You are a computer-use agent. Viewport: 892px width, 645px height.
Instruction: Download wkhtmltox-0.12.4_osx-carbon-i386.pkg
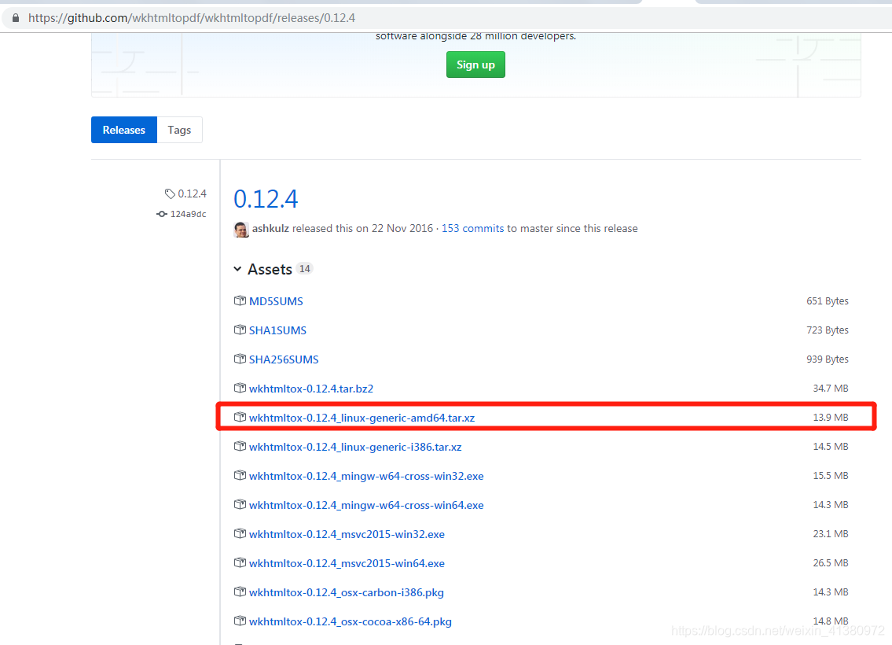(347, 592)
